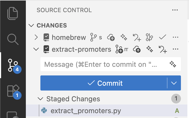Image resolution: width=189 pixels, height=118 pixels.
Task: Open the Explorer view in activity bar
Action: 13,13
